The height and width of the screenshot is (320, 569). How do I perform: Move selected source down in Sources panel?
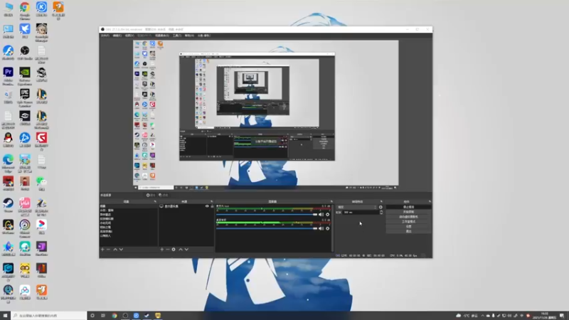(x=186, y=250)
